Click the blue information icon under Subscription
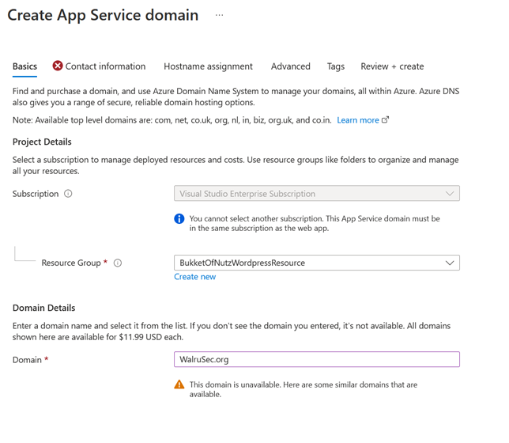This screenshot has width=509, height=443. 179,219
